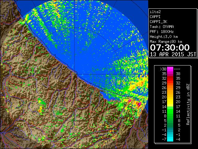Pick the yellow 17–20 dBZ swatch
This screenshot has width=198, height=149.
(x=170, y=102)
